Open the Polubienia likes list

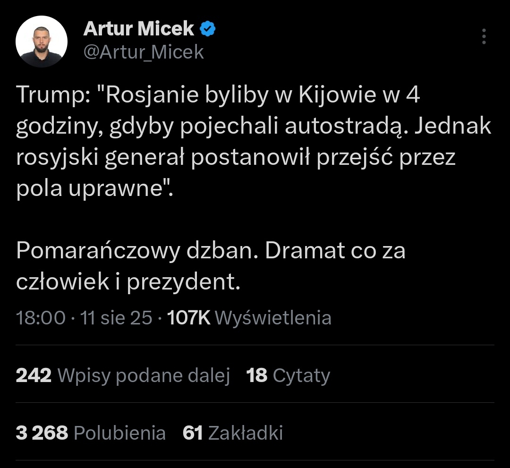(120, 433)
